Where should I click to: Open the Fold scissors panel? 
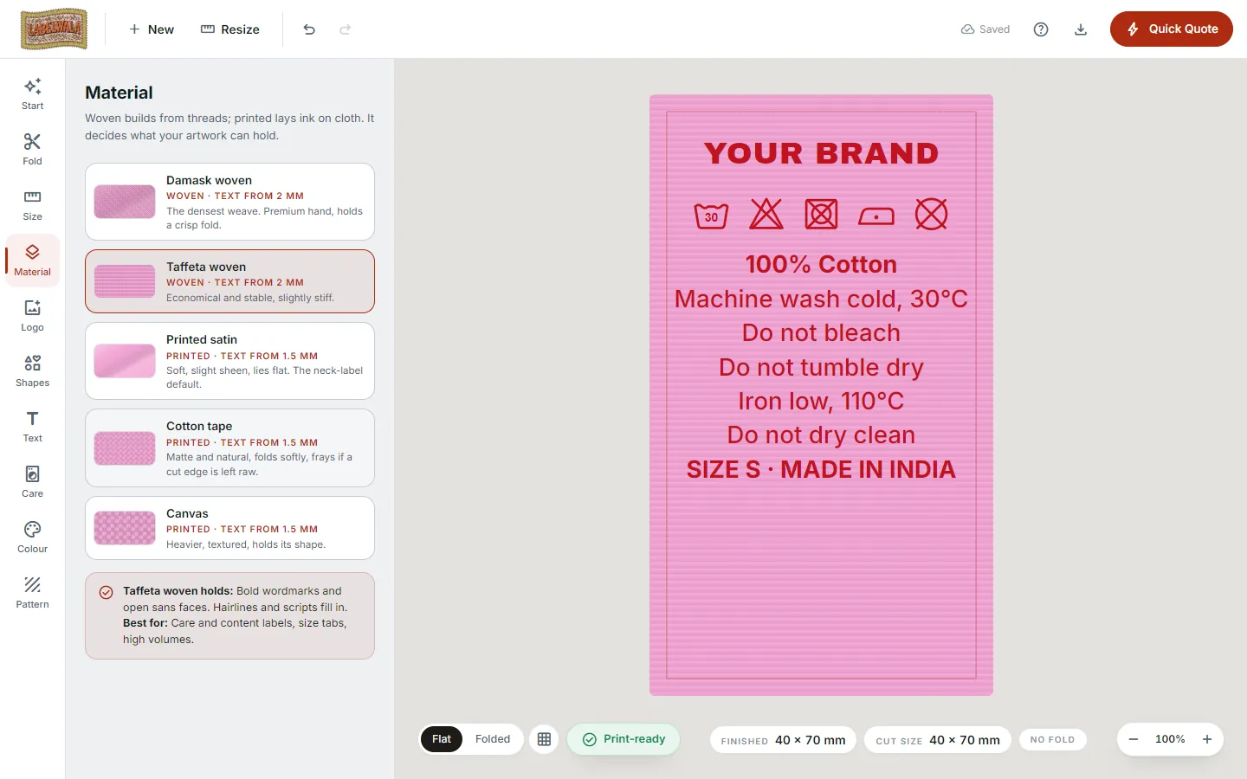[32, 150]
